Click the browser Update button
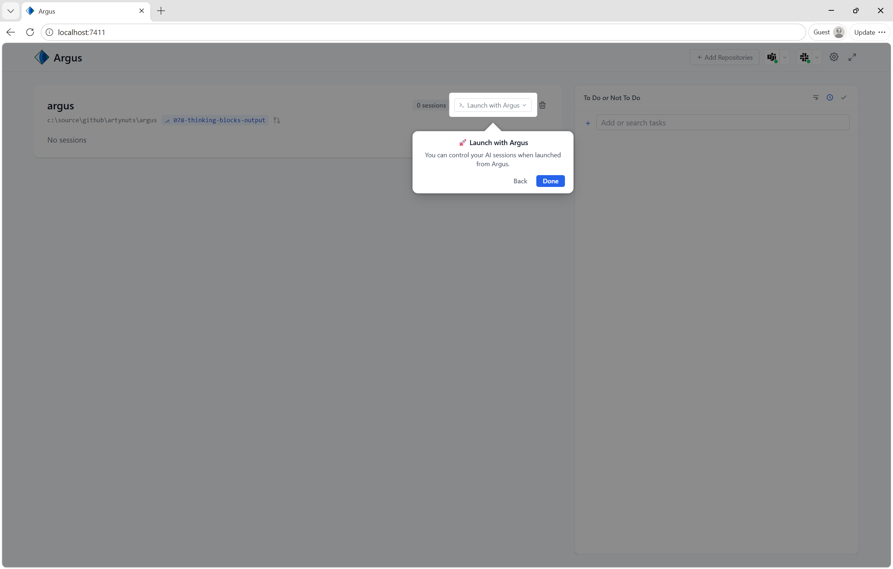 click(864, 32)
